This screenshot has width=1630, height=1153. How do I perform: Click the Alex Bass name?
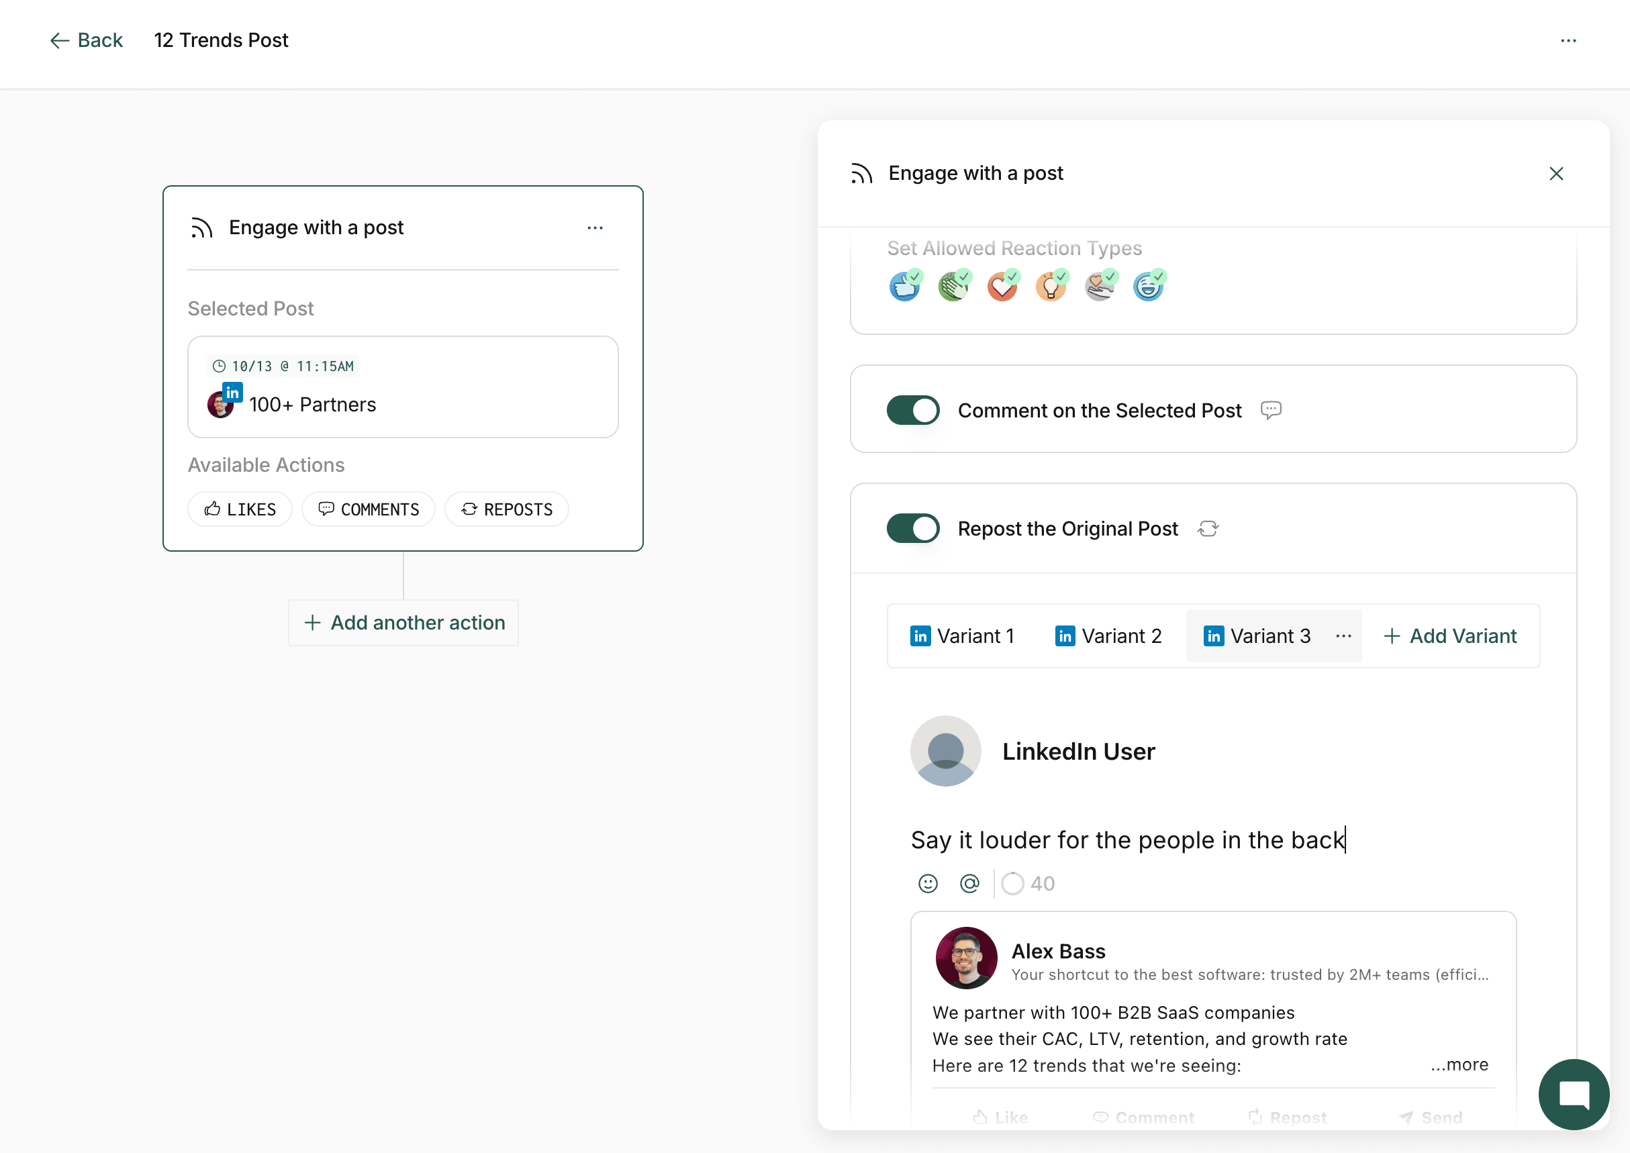1058,952
